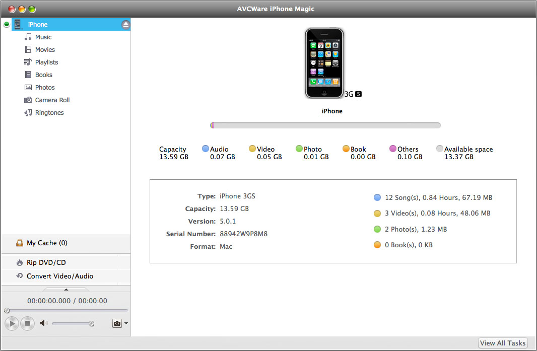Click the version value 5.0.1
Viewport: 537px width, 351px height.
coord(228,221)
